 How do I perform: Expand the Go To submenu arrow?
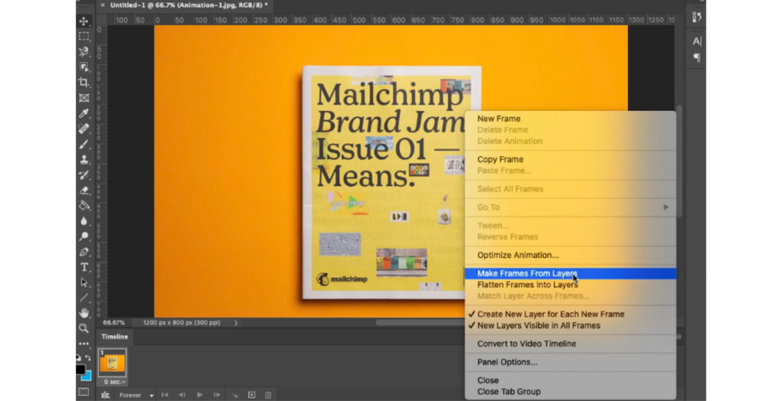coord(666,207)
